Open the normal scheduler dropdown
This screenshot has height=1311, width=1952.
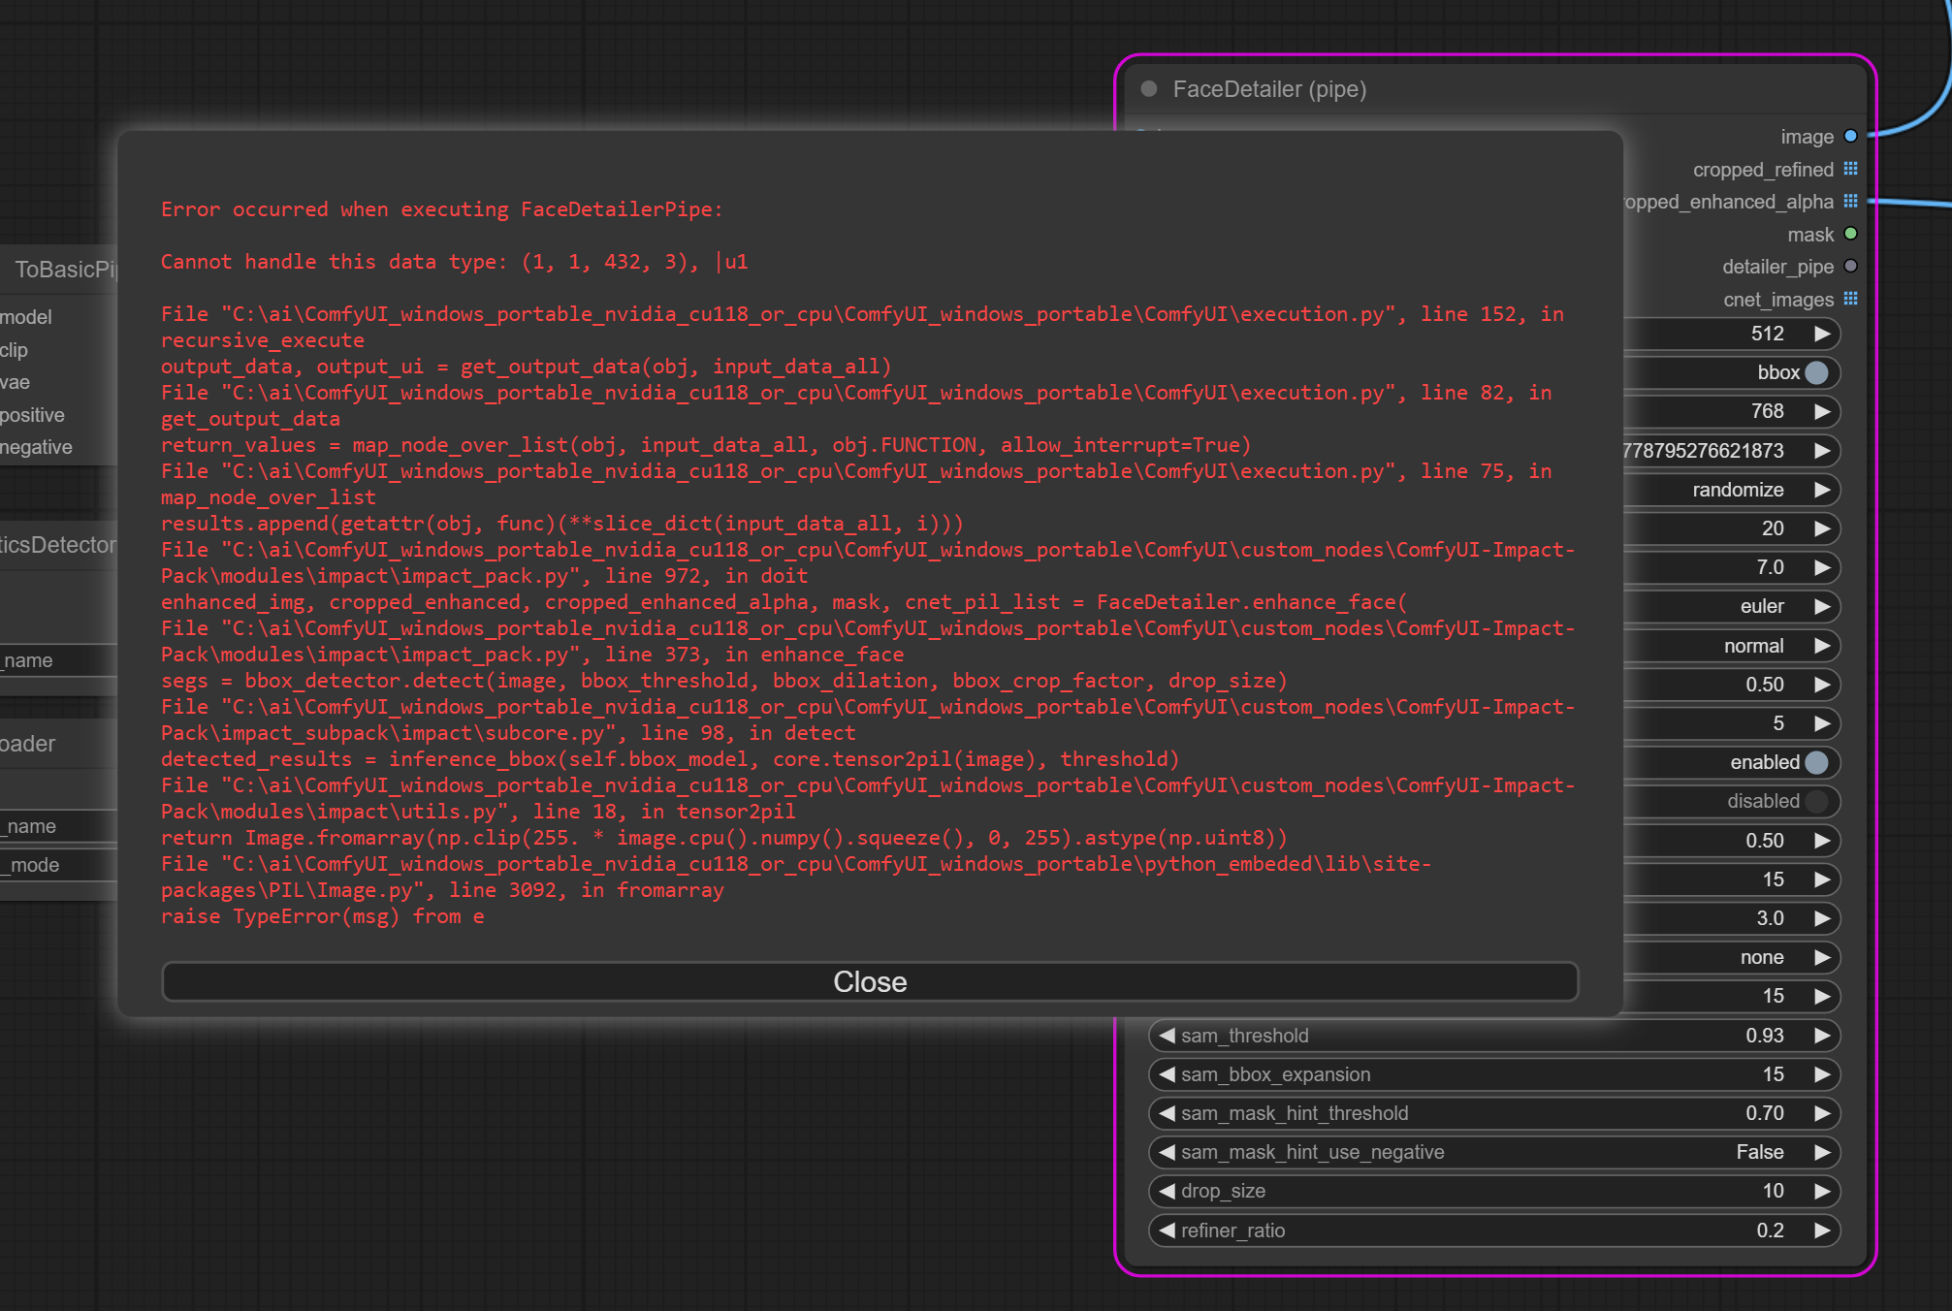(x=1753, y=646)
